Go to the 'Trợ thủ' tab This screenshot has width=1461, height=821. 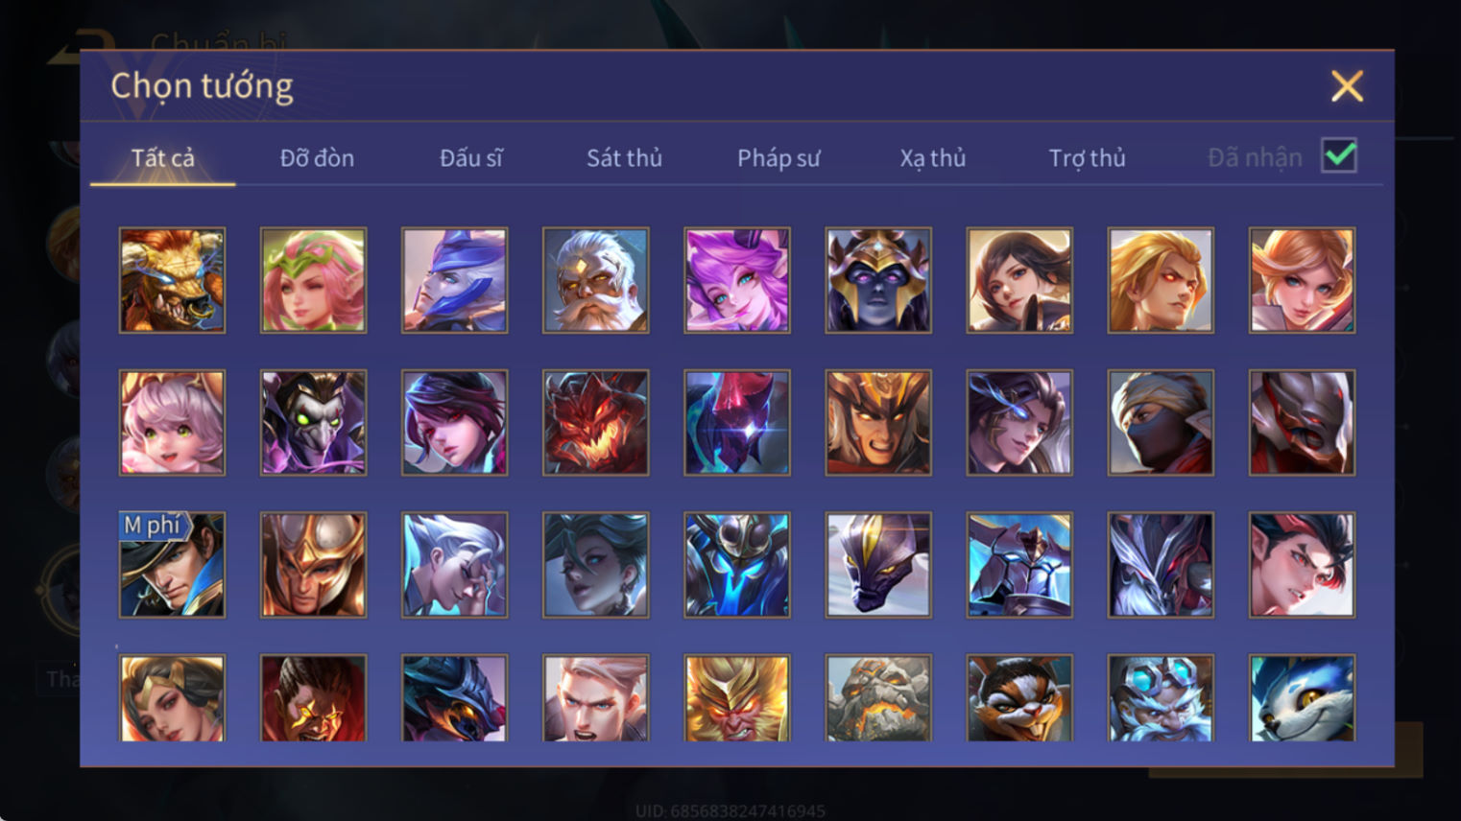(x=1087, y=158)
